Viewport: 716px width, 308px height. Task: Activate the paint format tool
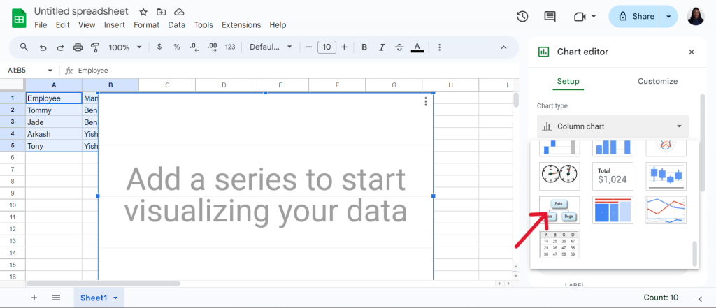click(x=95, y=47)
